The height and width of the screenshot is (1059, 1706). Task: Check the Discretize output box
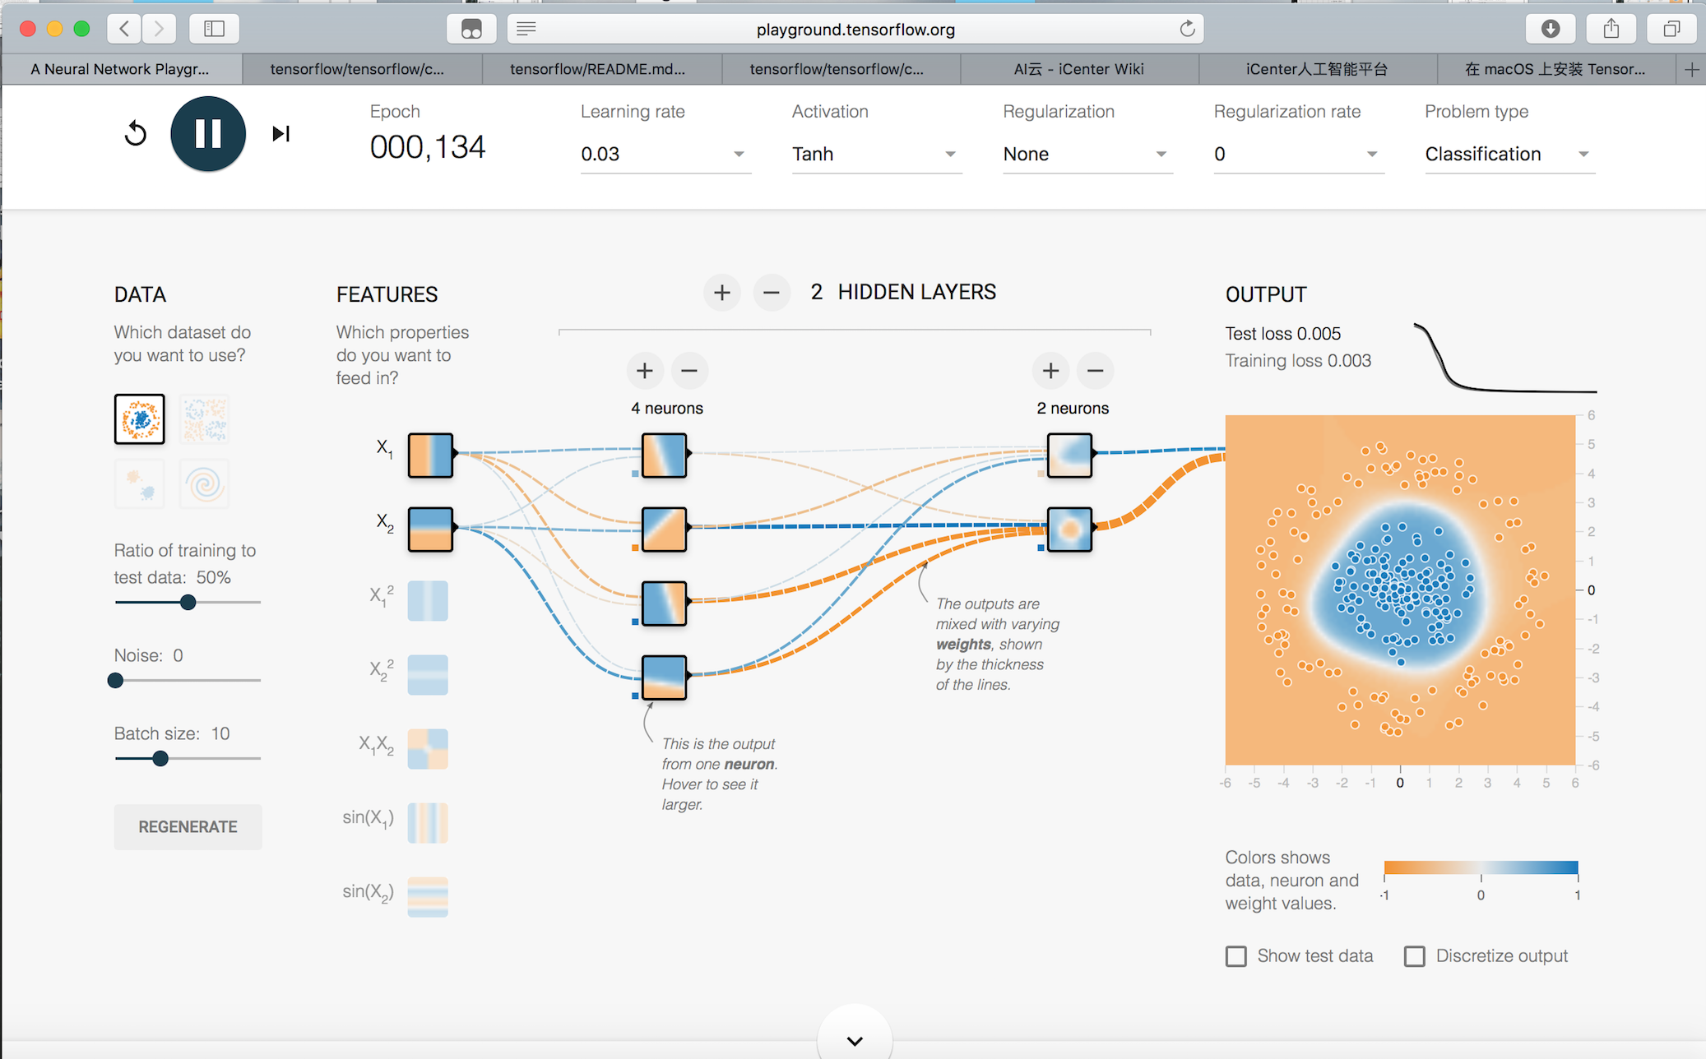pyautogui.click(x=1415, y=956)
